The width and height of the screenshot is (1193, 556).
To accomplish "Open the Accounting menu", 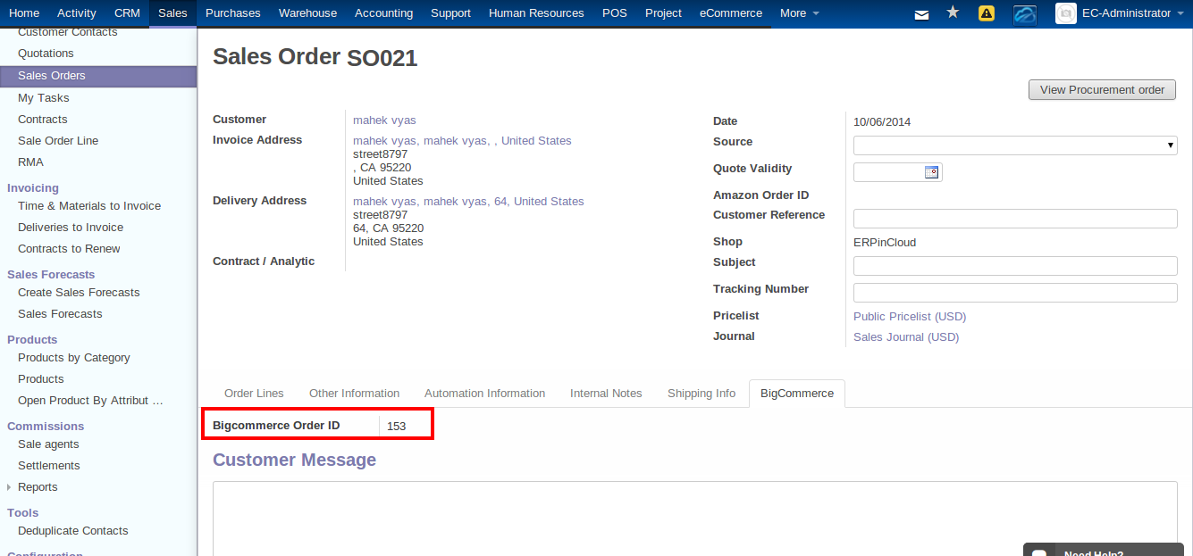I will (383, 12).
